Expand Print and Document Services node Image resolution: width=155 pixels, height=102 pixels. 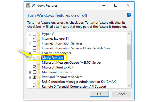click(30, 77)
